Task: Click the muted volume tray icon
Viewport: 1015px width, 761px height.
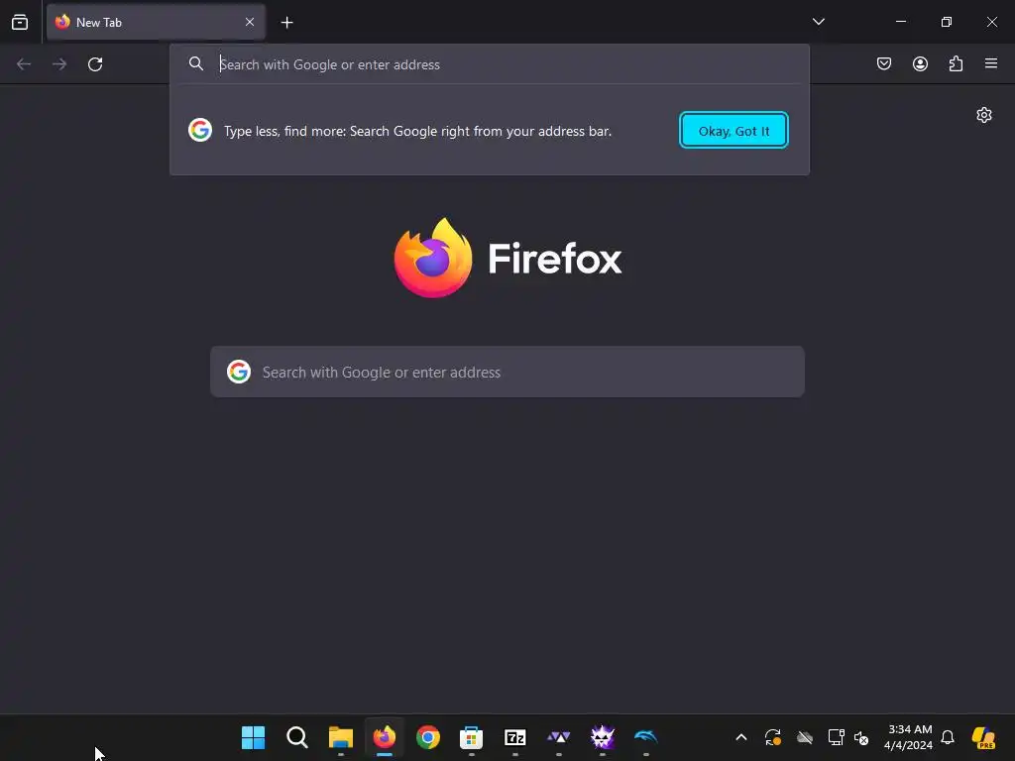Action: click(x=861, y=737)
